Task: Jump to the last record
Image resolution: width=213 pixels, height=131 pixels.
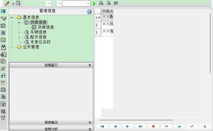Action: point(141,126)
